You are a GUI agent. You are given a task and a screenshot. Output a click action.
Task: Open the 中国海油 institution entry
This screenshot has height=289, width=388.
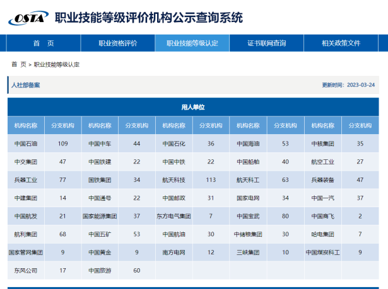coord(248,144)
